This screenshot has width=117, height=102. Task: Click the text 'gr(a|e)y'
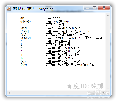tap(25, 21)
